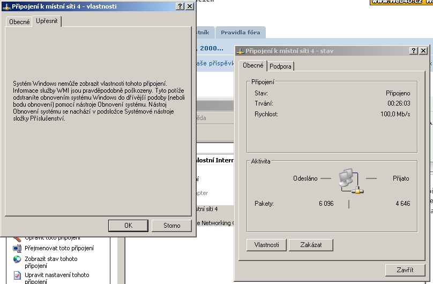
Task: Close the connection status window with X
Action: [423, 50]
